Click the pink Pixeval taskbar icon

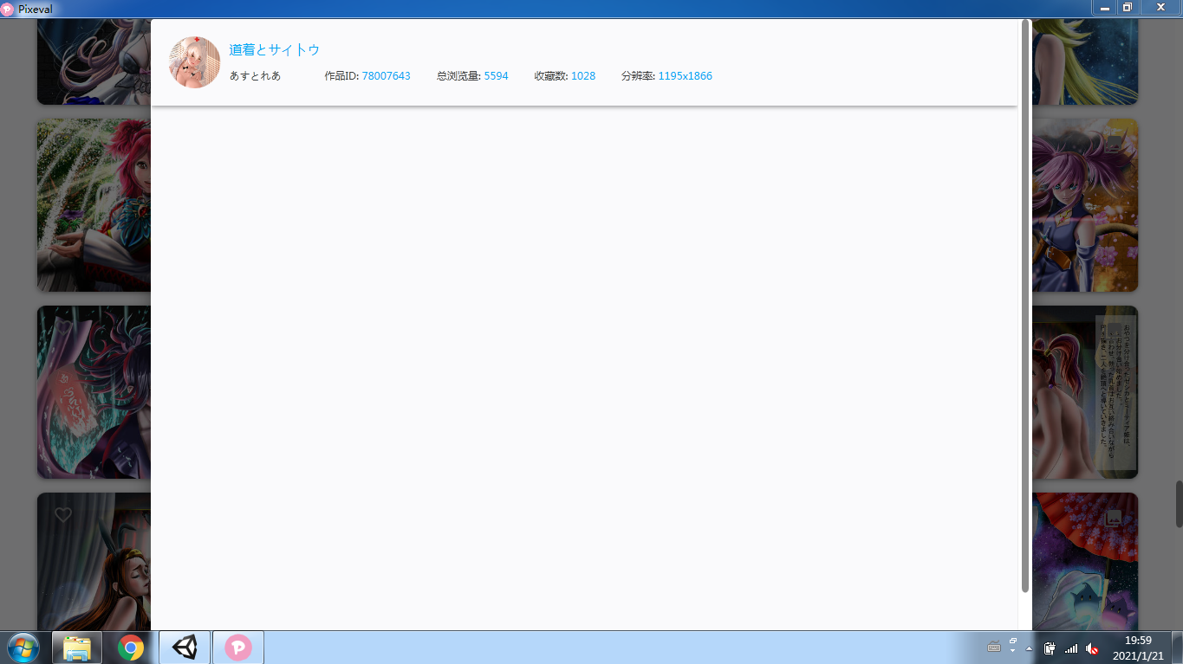tap(237, 647)
